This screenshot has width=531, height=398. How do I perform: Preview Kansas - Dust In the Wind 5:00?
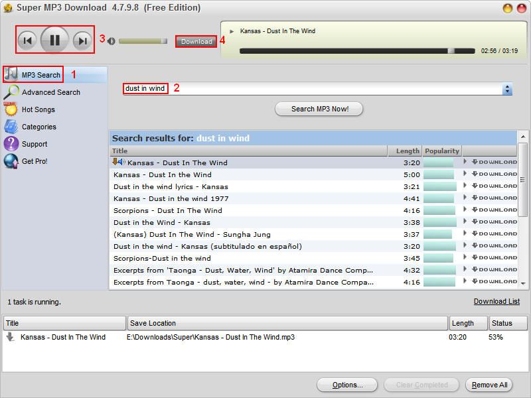coord(465,174)
